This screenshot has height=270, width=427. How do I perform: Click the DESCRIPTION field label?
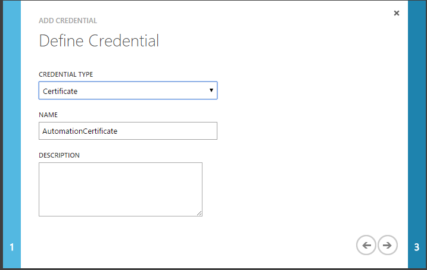pos(59,155)
